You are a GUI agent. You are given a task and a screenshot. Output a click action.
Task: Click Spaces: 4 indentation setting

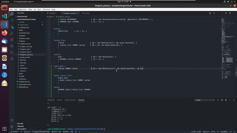pyautogui.click(x=206, y=132)
